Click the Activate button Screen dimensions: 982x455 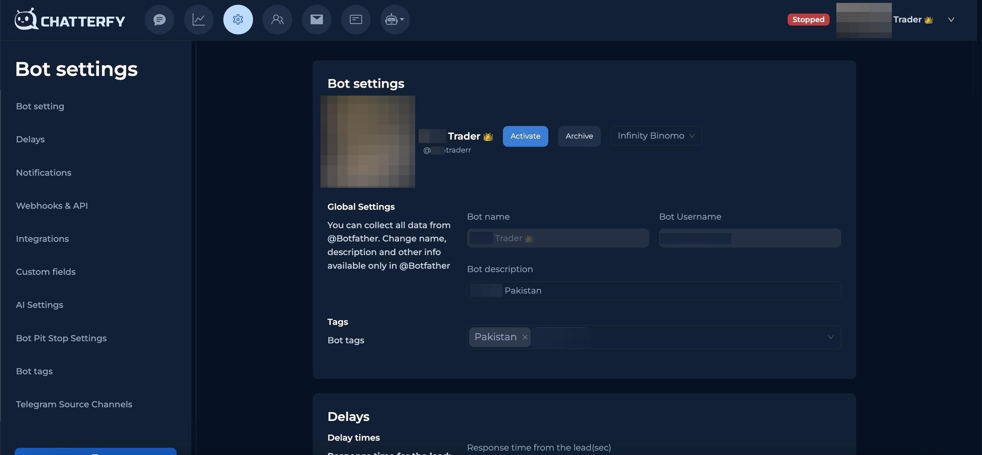click(525, 136)
